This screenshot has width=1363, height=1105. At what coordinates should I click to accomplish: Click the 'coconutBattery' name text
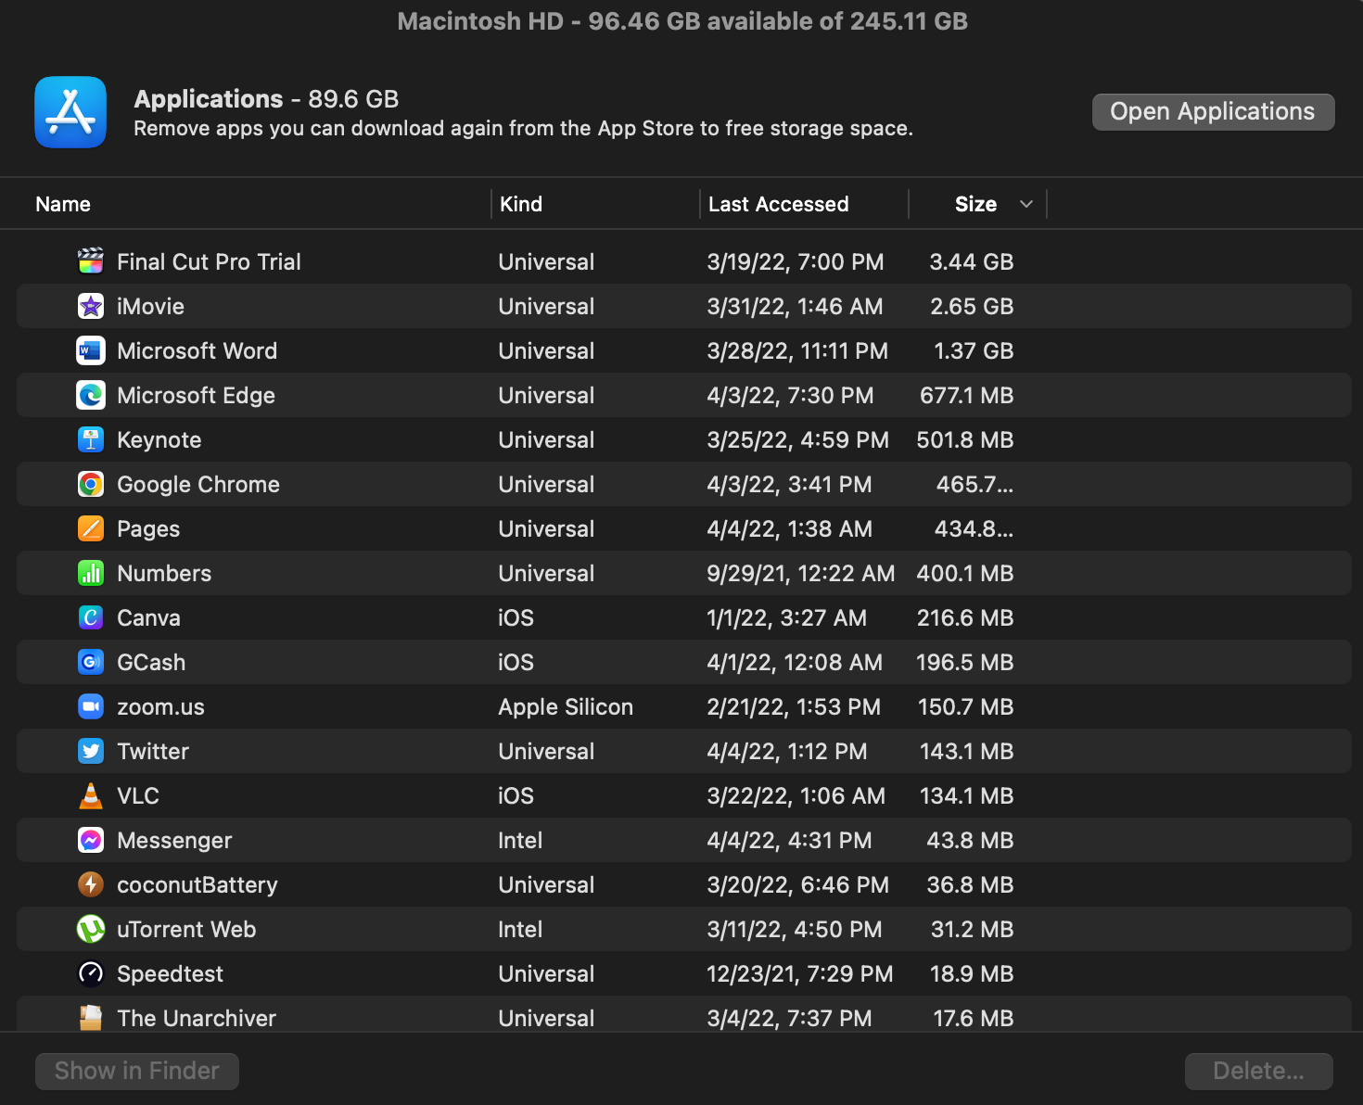[197, 885]
